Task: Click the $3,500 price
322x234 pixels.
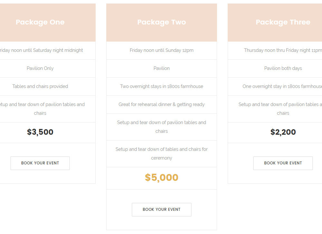Action: pyautogui.click(x=40, y=132)
